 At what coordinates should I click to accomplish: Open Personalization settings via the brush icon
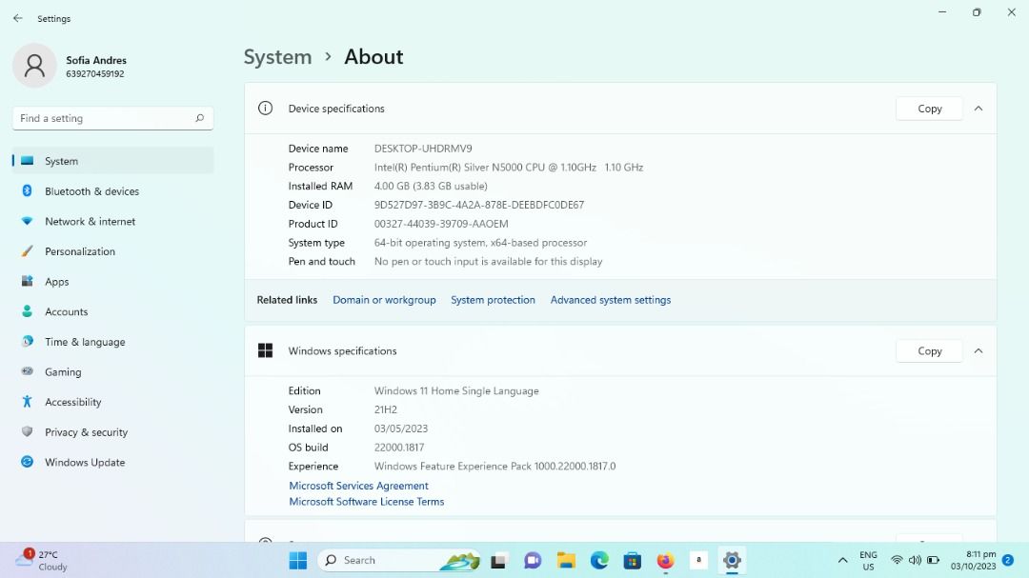[x=80, y=250]
